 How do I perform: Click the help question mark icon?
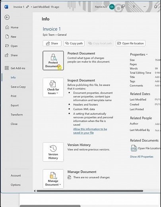point(134,7)
